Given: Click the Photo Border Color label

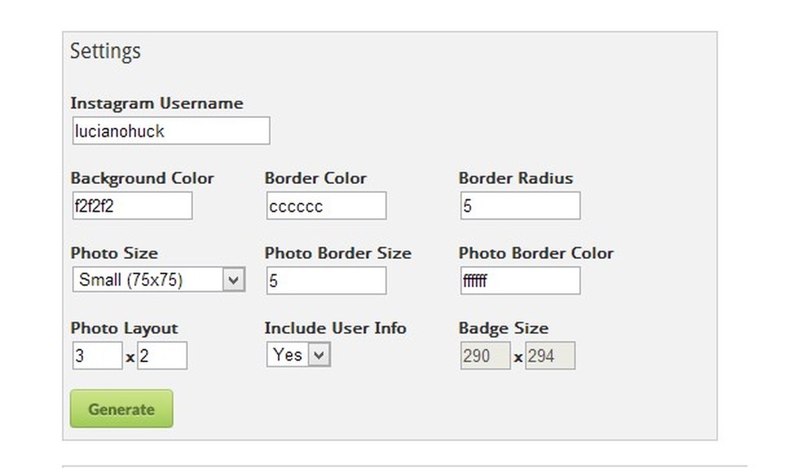Looking at the screenshot, I should (x=535, y=253).
